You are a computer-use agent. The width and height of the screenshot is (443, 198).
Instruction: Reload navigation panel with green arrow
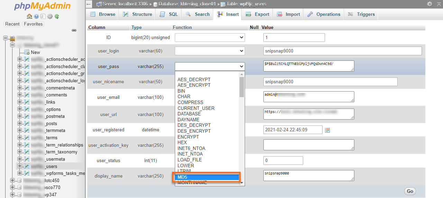point(56,16)
